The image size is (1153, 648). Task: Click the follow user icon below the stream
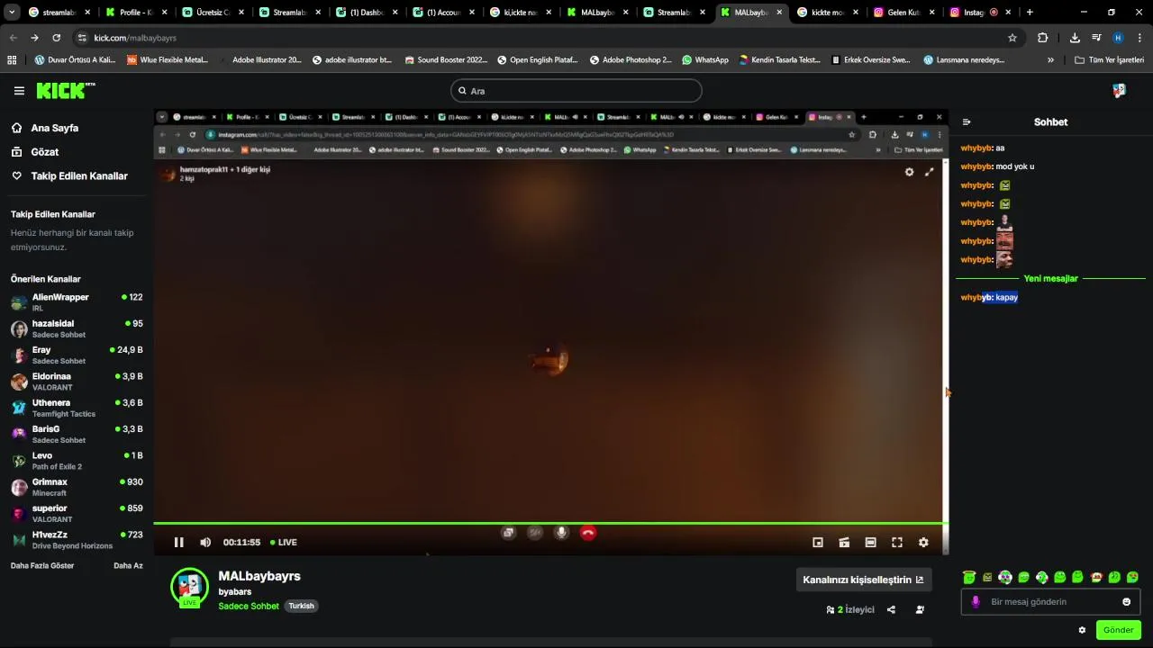(920, 609)
